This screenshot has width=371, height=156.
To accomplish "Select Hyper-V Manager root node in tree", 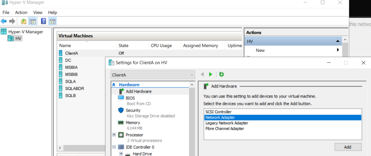I will click(x=26, y=32).
